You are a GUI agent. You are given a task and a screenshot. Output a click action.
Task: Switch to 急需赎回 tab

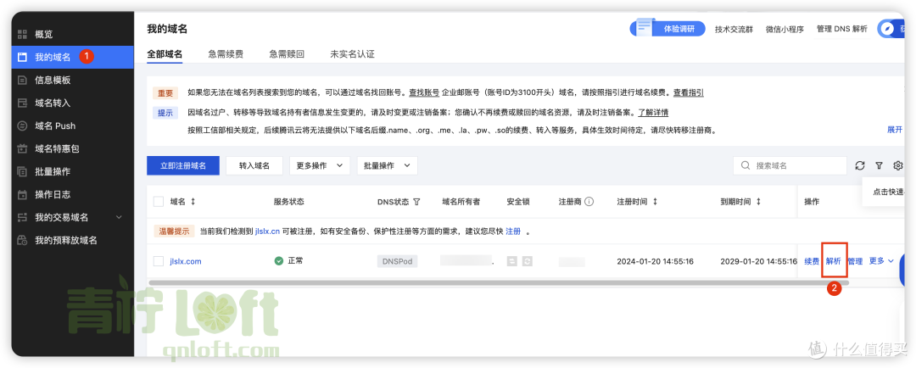point(287,53)
